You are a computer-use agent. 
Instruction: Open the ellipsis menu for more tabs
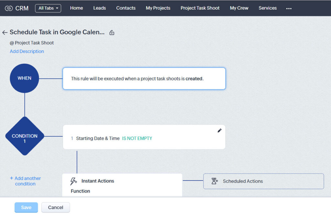[289, 9]
